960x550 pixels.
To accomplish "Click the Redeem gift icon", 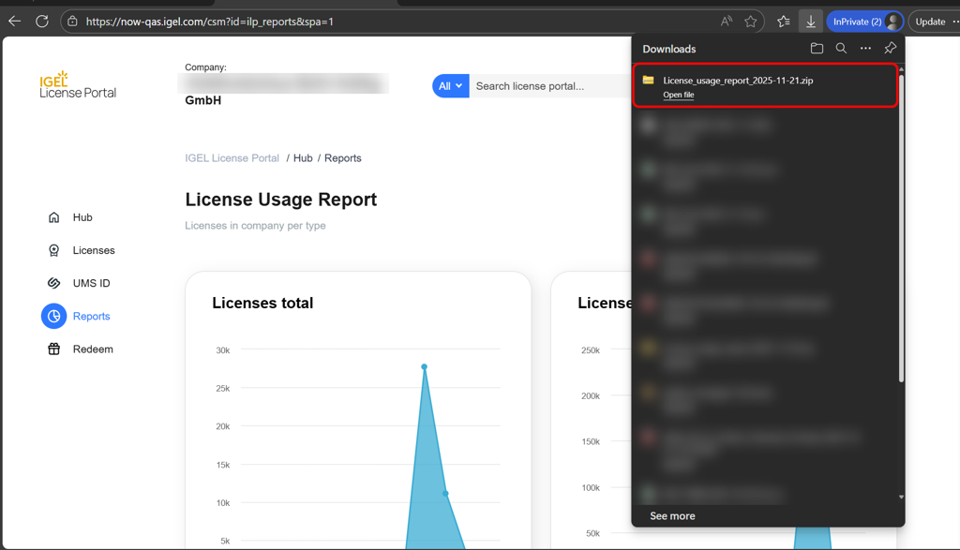I will 53,349.
